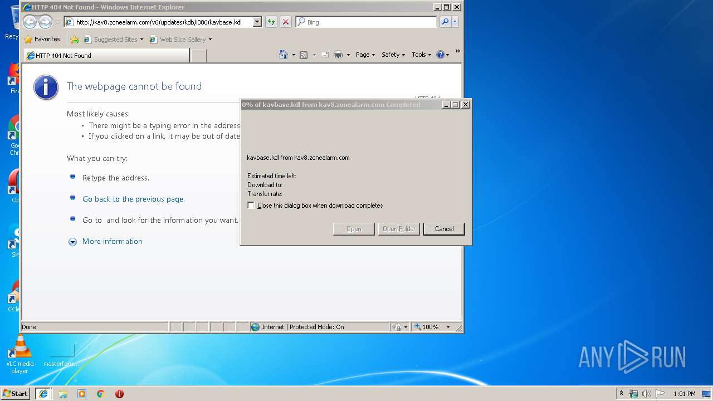Select the masterforu desktop file icon
This screenshot has width=713, height=401.
[61, 355]
